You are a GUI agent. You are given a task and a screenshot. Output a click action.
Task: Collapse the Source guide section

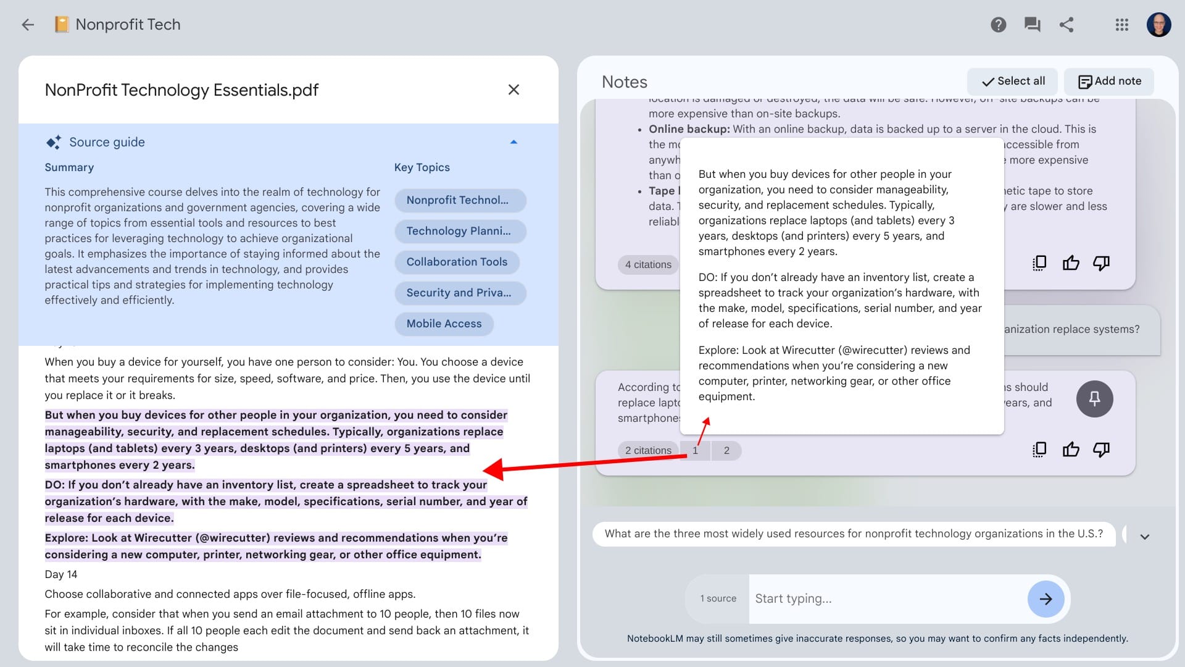point(513,142)
